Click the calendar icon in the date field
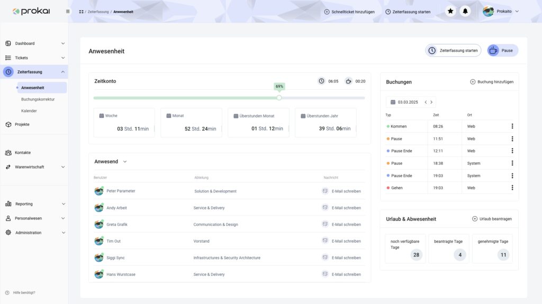 (x=393, y=102)
